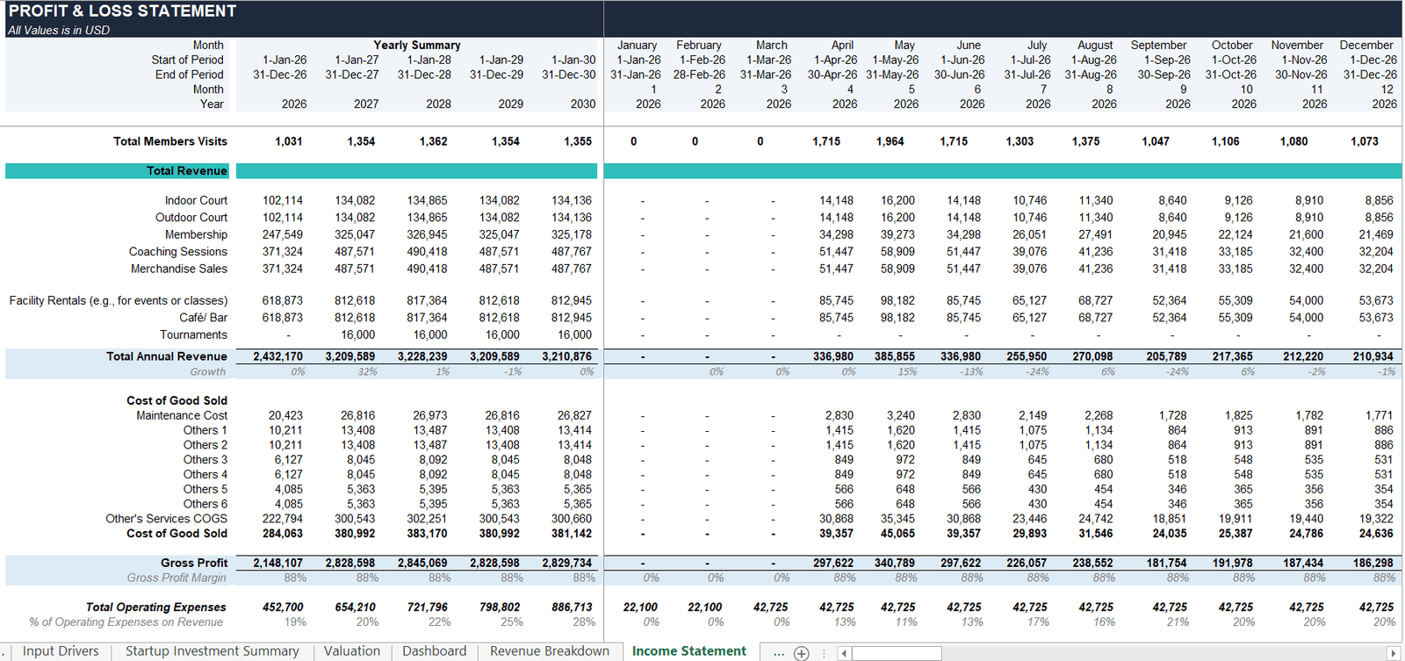Select May member visits 1,964

coord(890,141)
